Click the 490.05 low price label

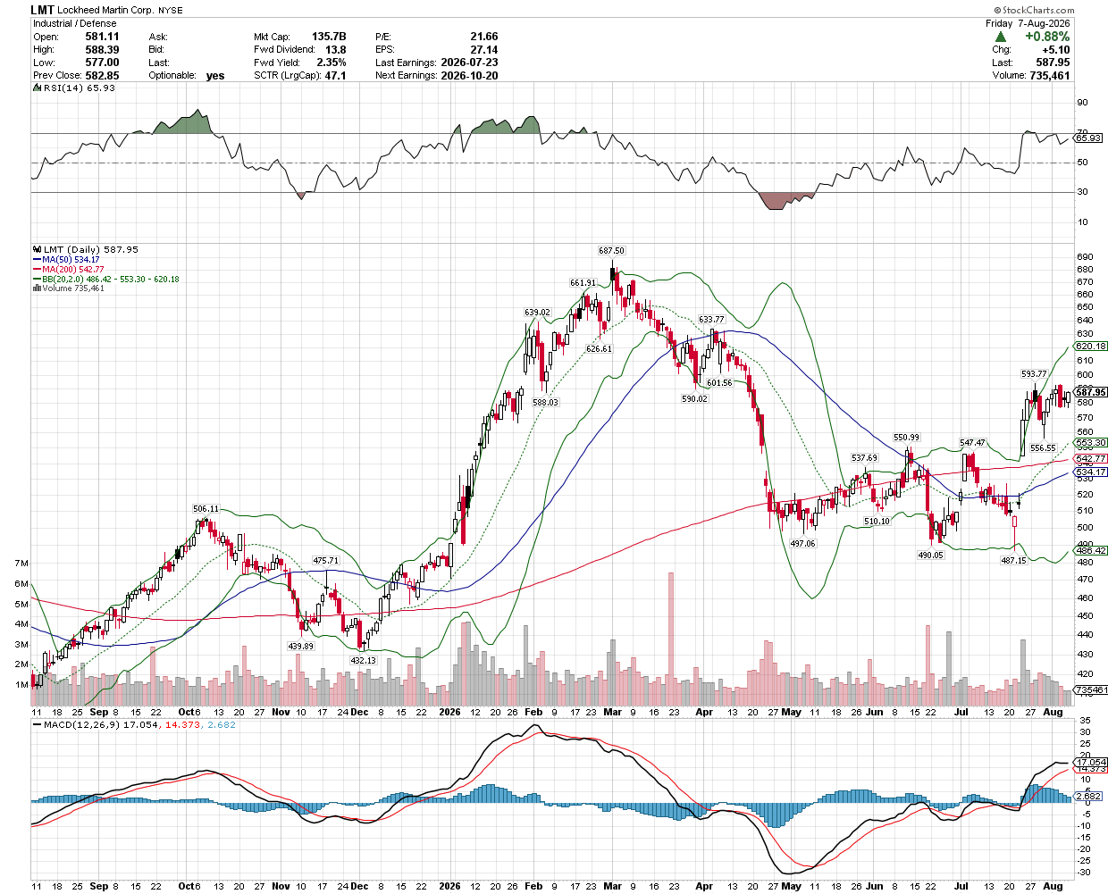(930, 556)
